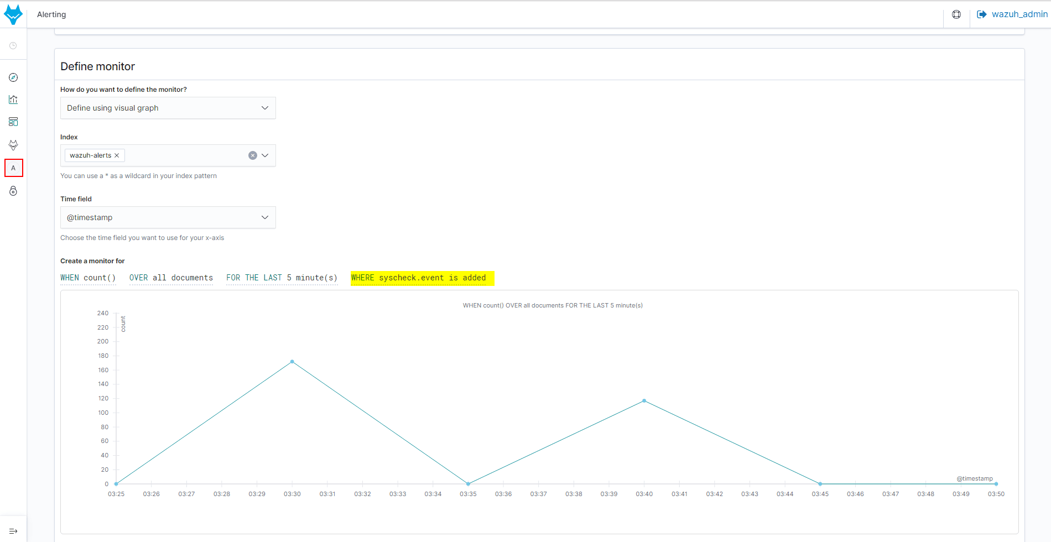Click the graph peak point at 03:30

coord(292,362)
